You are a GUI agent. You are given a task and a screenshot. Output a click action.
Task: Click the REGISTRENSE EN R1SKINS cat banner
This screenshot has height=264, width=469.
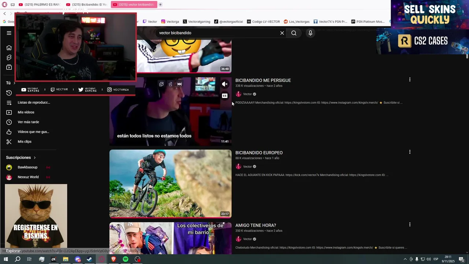(36, 216)
